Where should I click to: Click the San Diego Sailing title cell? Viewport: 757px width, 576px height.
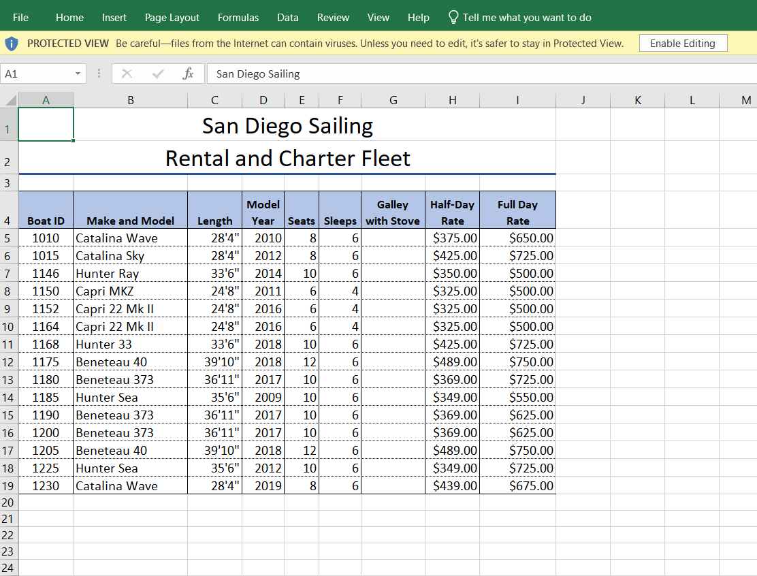pos(287,125)
